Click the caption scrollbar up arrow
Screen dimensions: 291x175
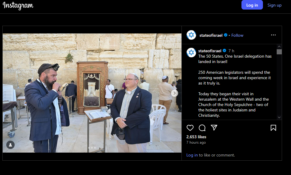point(279,47)
